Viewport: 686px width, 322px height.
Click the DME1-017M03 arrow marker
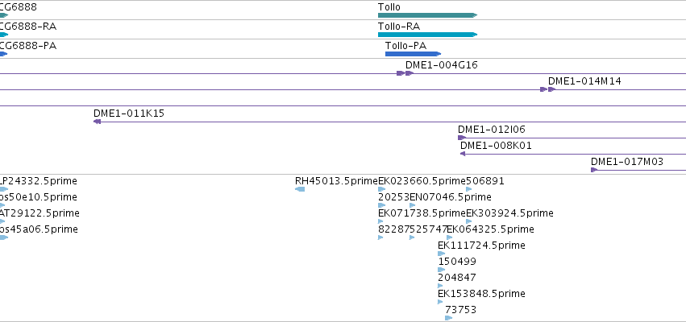pyautogui.click(x=594, y=170)
